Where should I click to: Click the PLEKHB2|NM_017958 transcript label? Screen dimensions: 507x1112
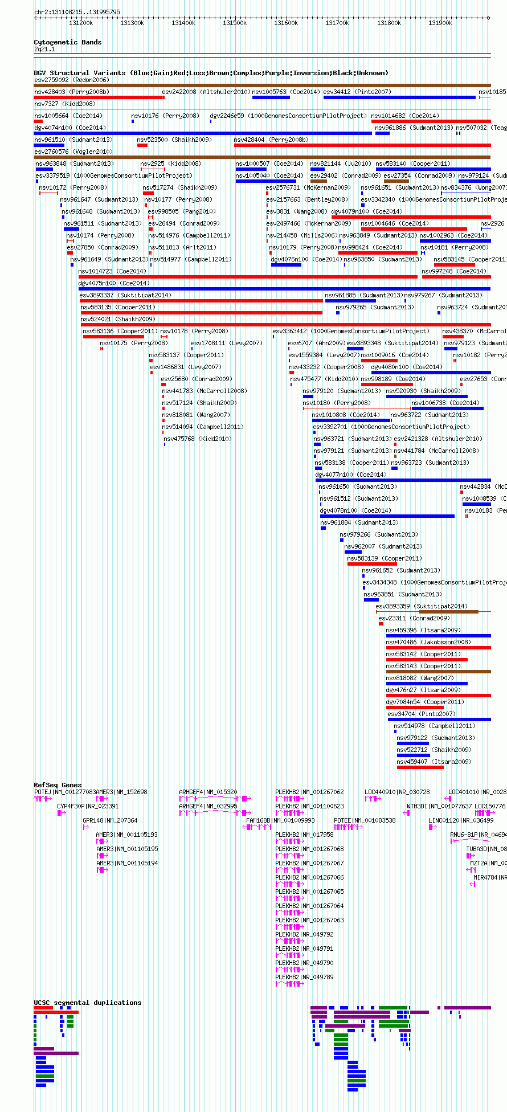[304, 835]
